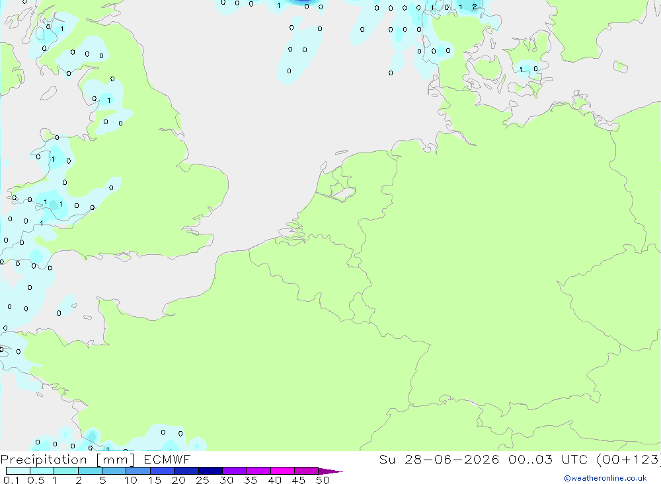This screenshot has width=661, height=484.
Task: Click the 35–40 mm legend color box
Action: coord(258,471)
